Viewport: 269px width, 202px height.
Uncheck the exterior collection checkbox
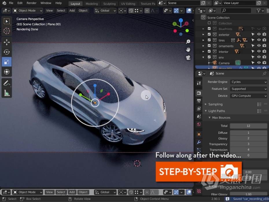click(x=209, y=34)
